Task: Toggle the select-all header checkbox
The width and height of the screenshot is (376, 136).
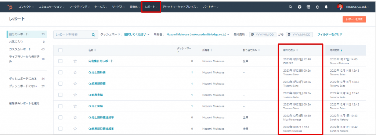Action: [61, 50]
